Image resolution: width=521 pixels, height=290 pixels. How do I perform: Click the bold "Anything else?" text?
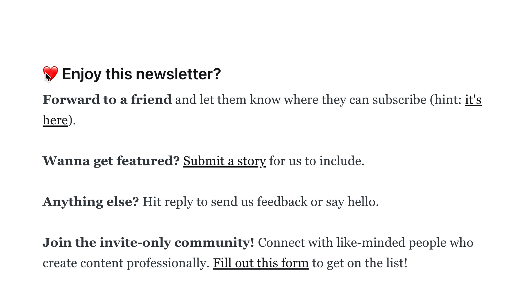click(91, 202)
